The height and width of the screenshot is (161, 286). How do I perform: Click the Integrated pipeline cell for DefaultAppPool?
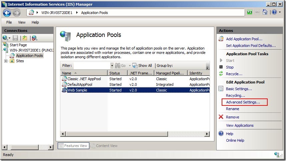point(165,84)
